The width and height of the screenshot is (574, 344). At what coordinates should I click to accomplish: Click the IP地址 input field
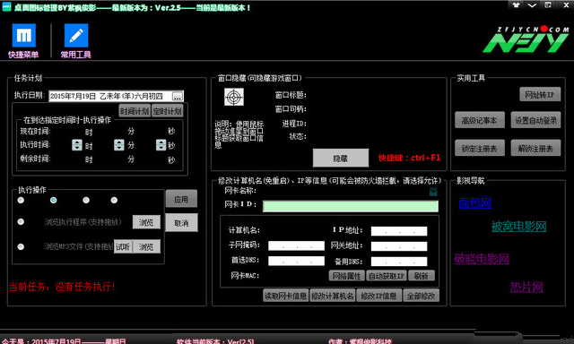pyautogui.click(x=399, y=231)
